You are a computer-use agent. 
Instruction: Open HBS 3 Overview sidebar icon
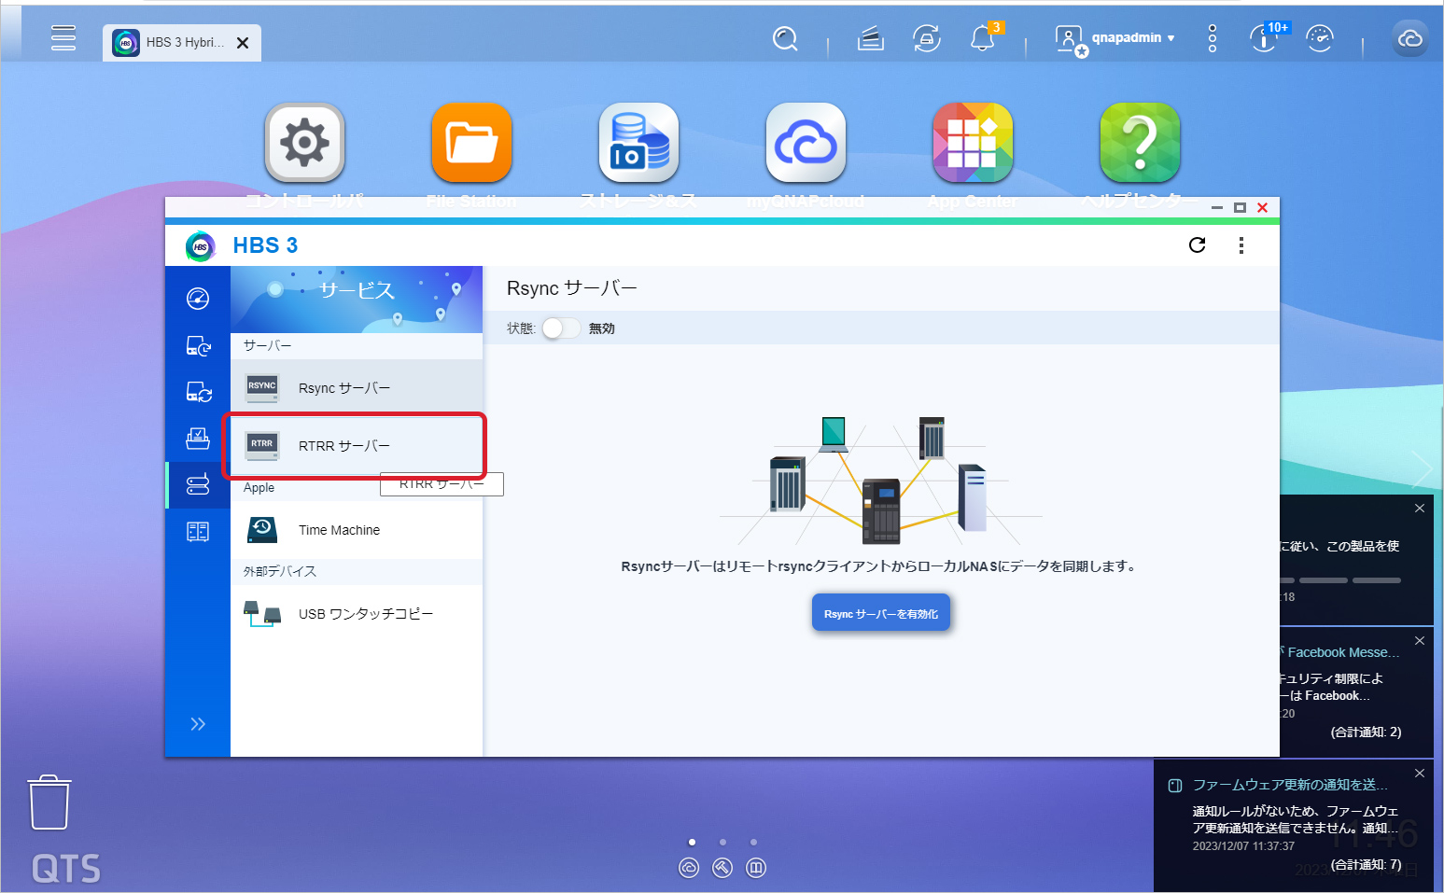tap(198, 299)
